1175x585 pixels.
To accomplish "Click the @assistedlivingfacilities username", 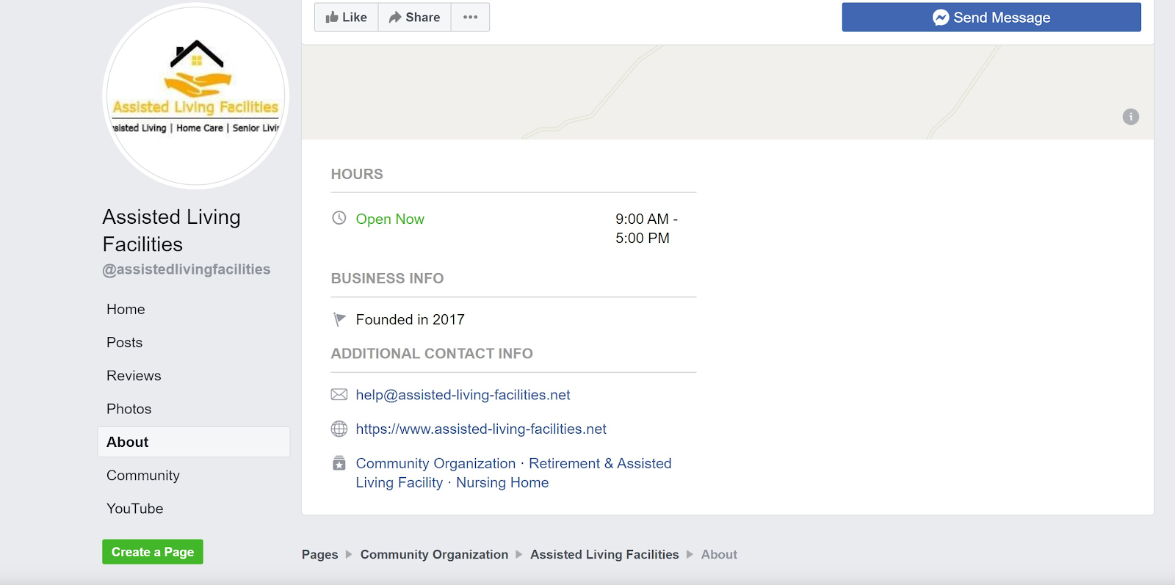I will (x=187, y=269).
